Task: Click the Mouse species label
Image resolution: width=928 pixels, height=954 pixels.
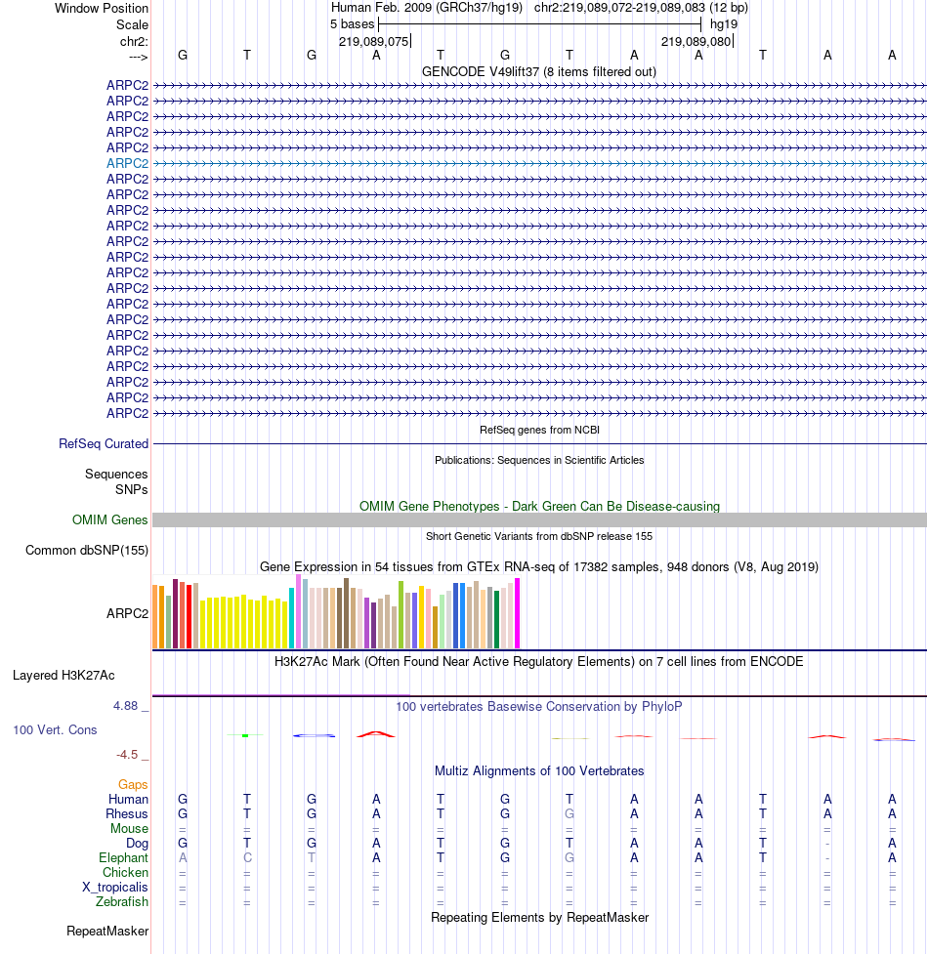Action: (129, 828)
